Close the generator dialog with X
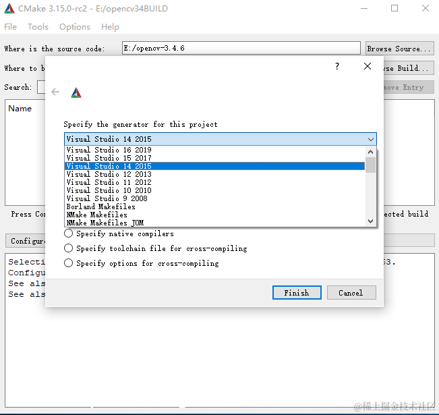This screenshot has height=415, width=439. point(368,66)
